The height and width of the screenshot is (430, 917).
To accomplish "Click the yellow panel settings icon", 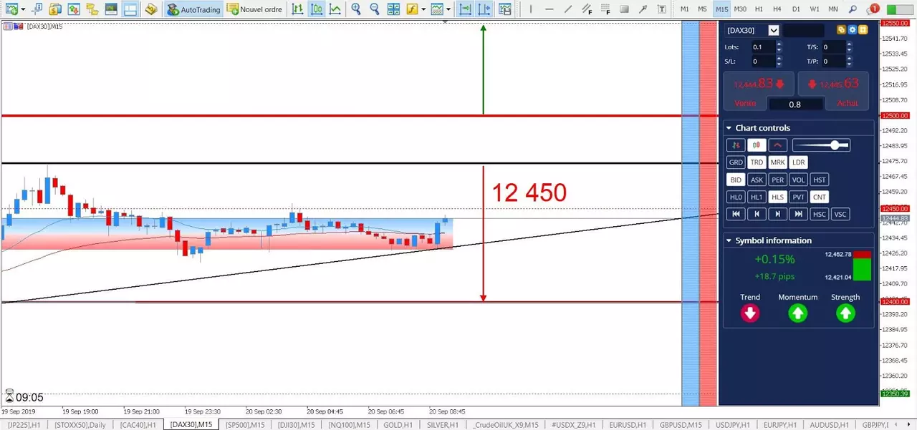I will (x=863, y=30).
